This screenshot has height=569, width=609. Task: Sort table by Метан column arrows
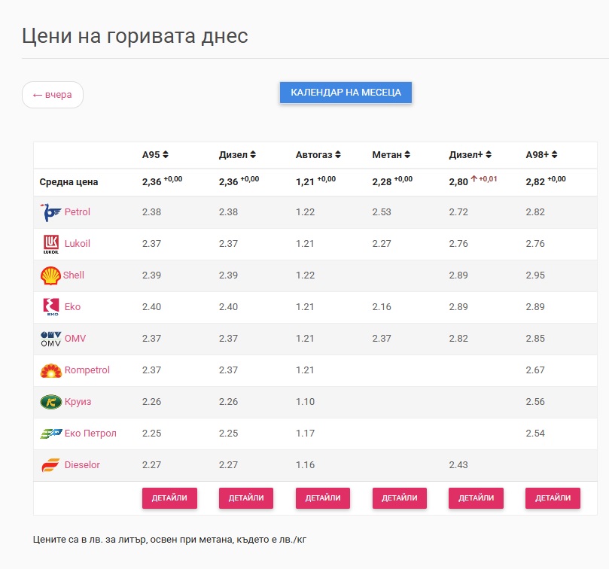click(x=407, y=154)
